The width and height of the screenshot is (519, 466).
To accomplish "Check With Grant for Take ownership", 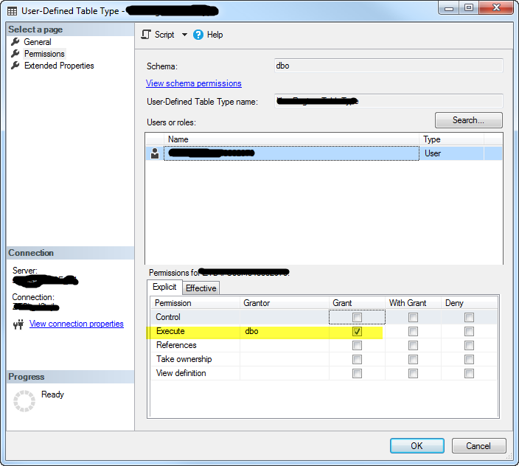I will pos(413,359).
